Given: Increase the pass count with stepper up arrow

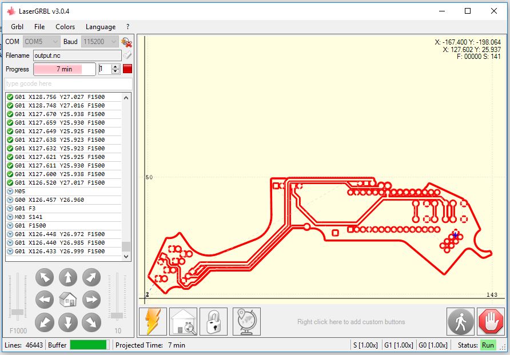Looking at the screenshot, I should (115, 66).
